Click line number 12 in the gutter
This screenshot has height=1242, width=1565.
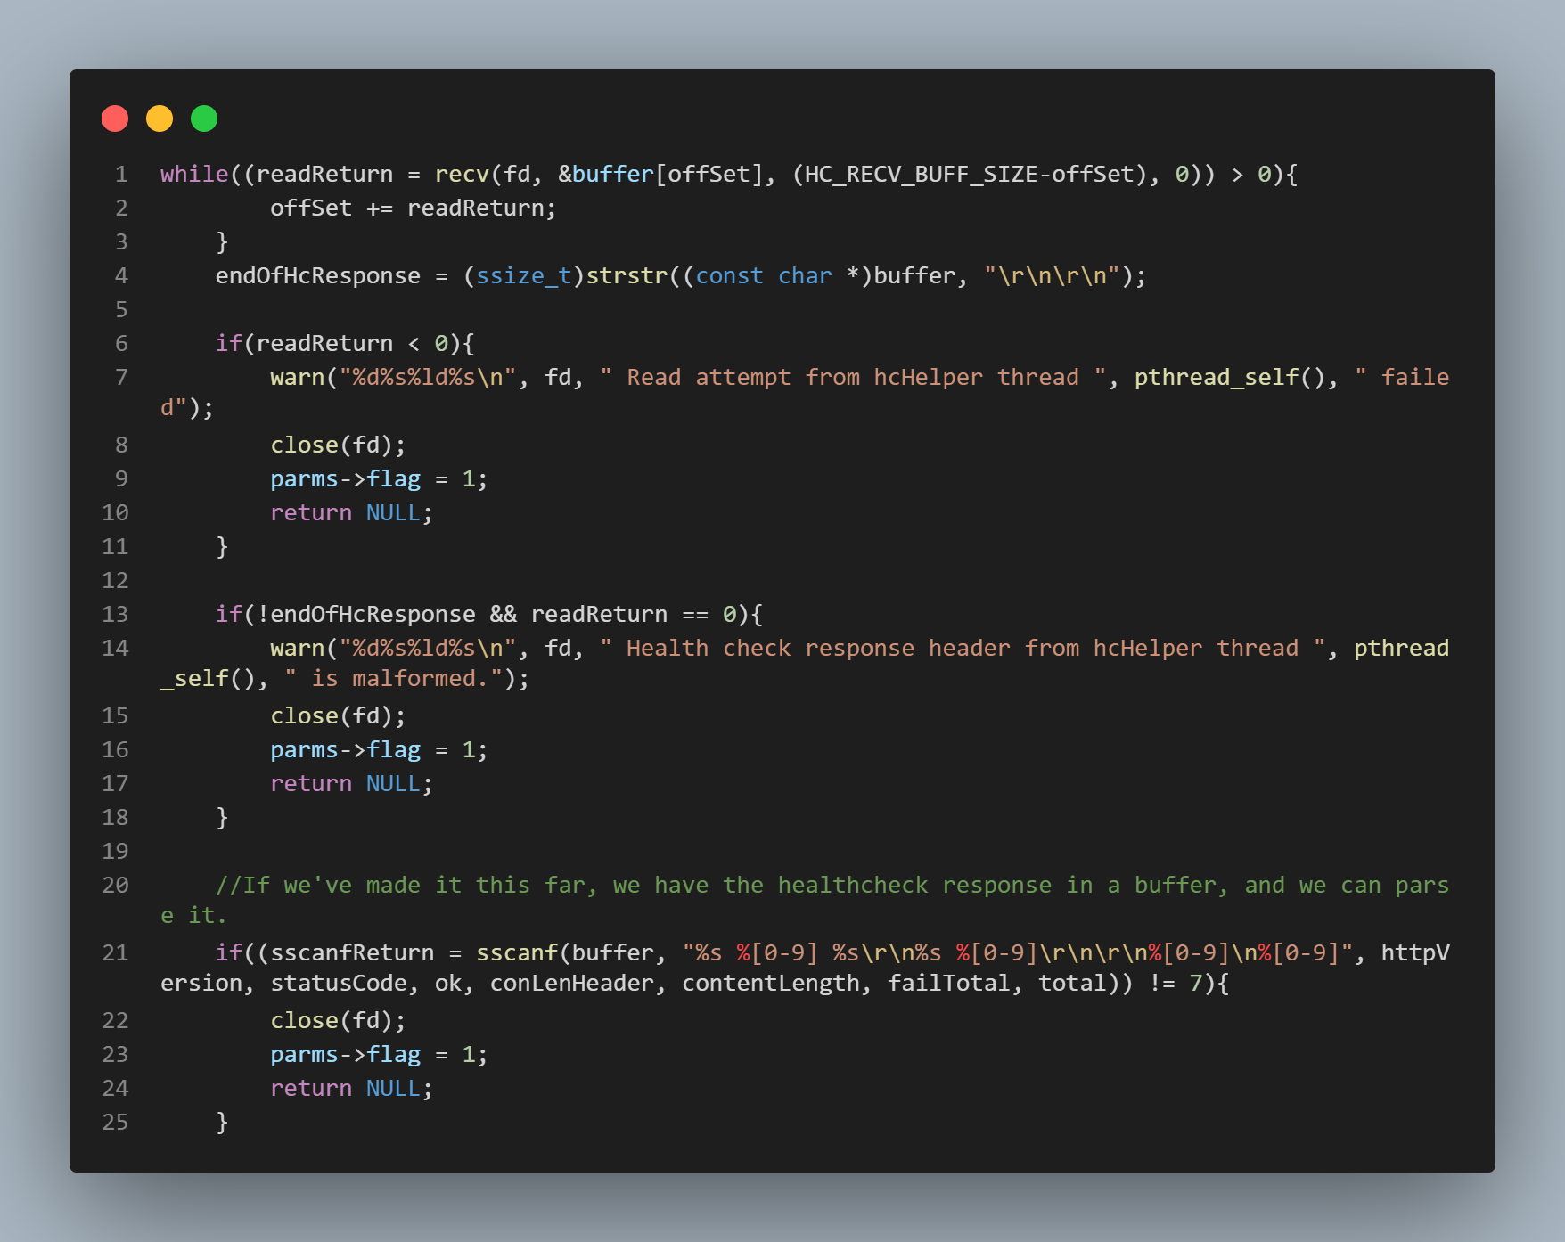(115, 580)
